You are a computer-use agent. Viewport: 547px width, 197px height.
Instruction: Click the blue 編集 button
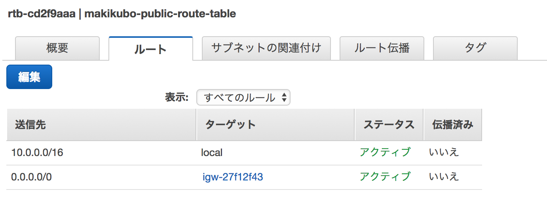coord(29,77)
